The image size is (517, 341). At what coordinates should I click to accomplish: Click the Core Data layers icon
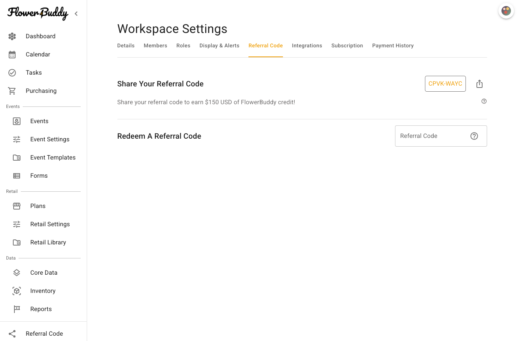pyautogui.click(x=17, y=273)
